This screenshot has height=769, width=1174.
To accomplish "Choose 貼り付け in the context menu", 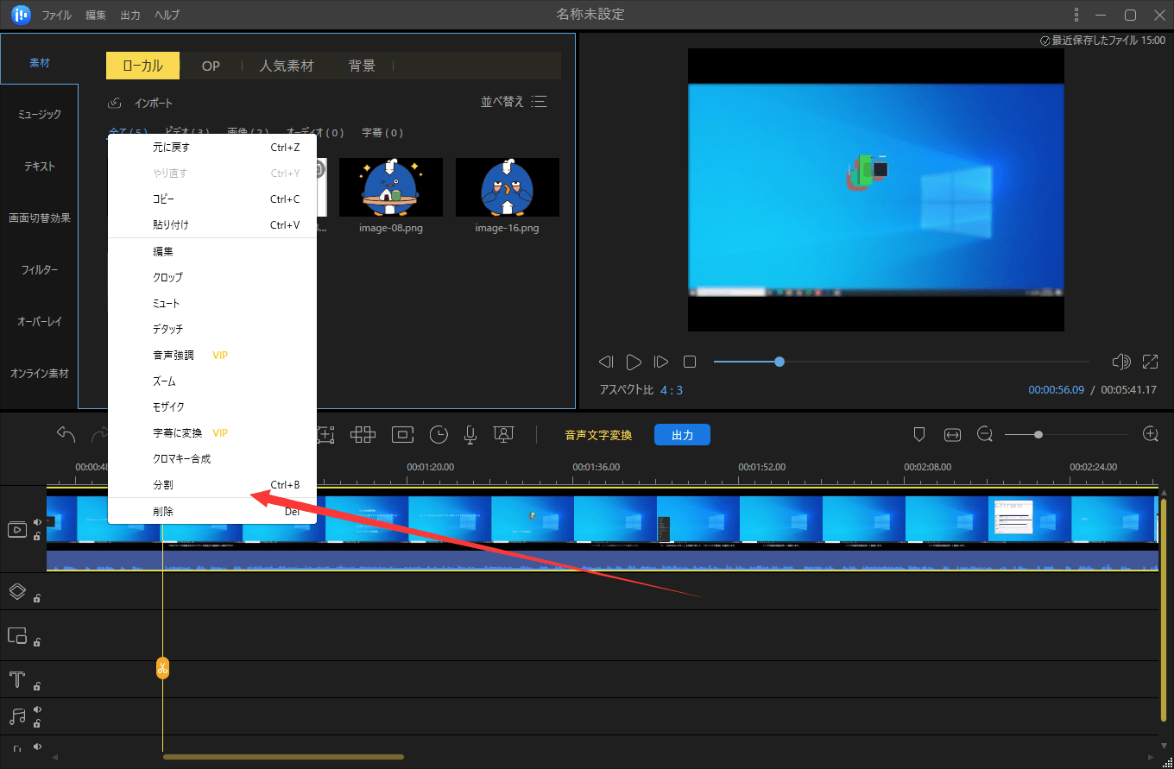I will tap(212, 225).
